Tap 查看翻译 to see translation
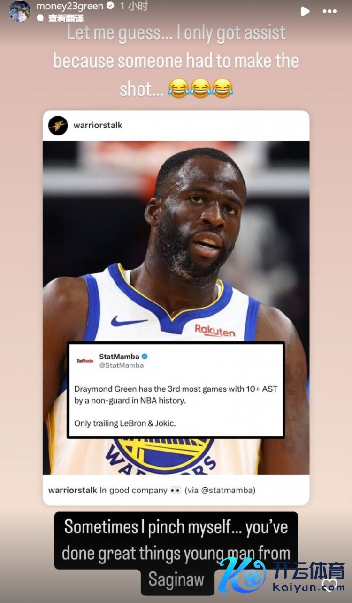 pyautogui.click(x=66, y=18)
